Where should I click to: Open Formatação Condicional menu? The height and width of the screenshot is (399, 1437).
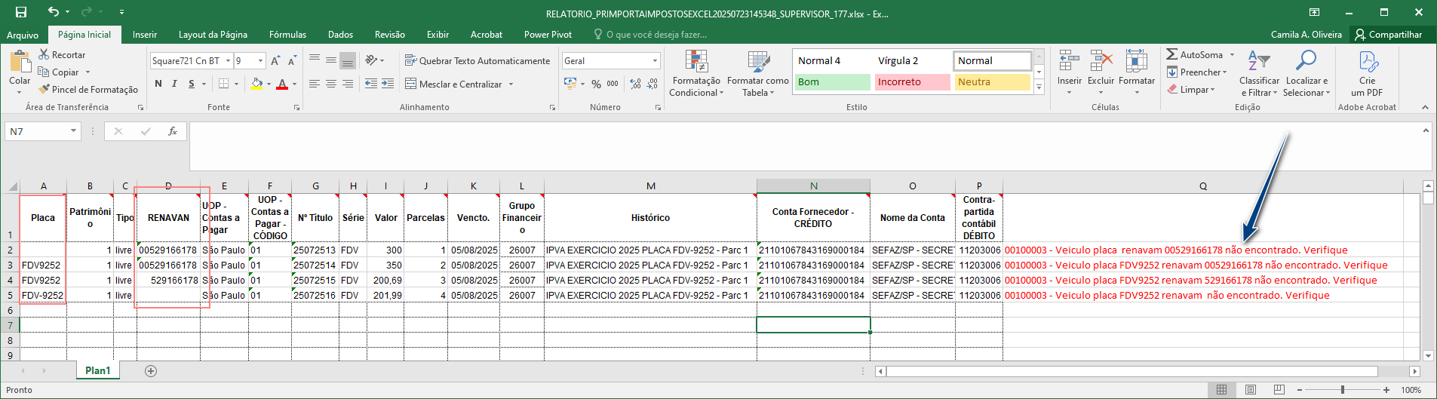click(696, 73)
